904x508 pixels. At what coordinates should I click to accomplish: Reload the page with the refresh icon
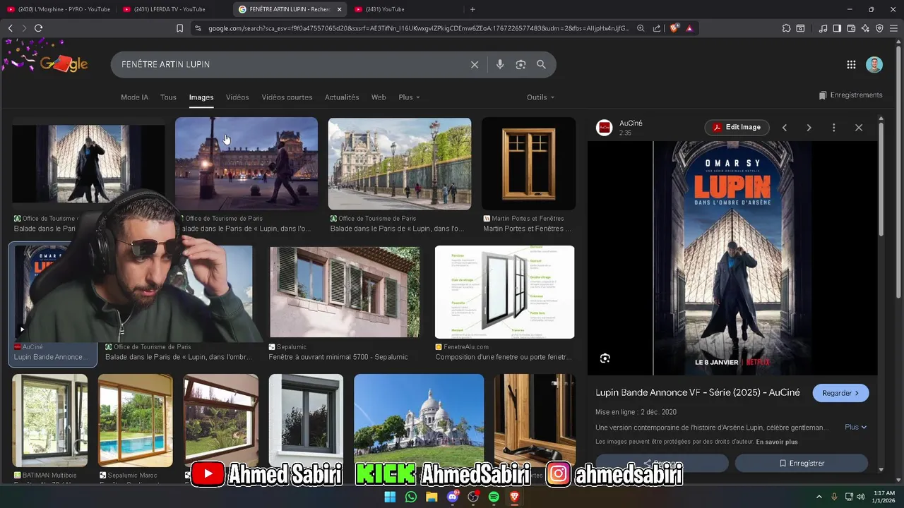(38, 28)
